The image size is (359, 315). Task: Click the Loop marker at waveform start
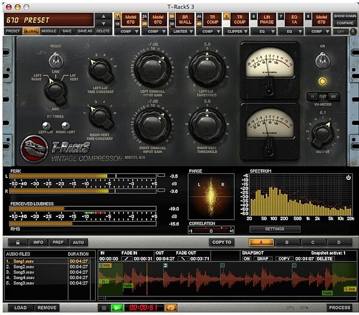[x=105, y=265]
